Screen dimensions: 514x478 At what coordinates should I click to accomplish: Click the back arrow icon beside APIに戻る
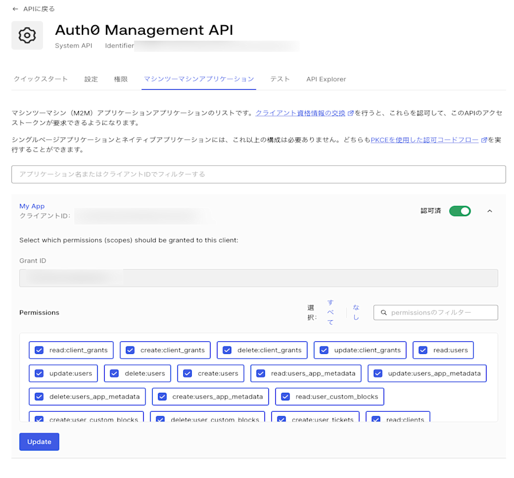pyautogui.click(x=15, y=9)
